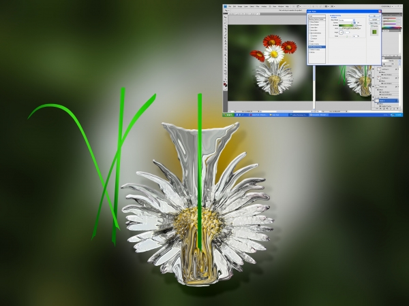Image resolution: width=409 pixels, height=306 pixels.
Task: Open the Filter menu
Action: coord(258,7)
